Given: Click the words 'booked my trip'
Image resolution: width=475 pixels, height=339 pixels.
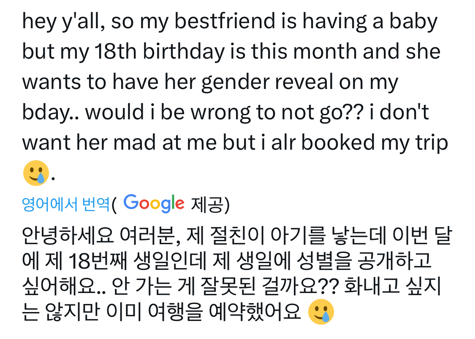Looking at the screenshot, I should coord(375,143).
